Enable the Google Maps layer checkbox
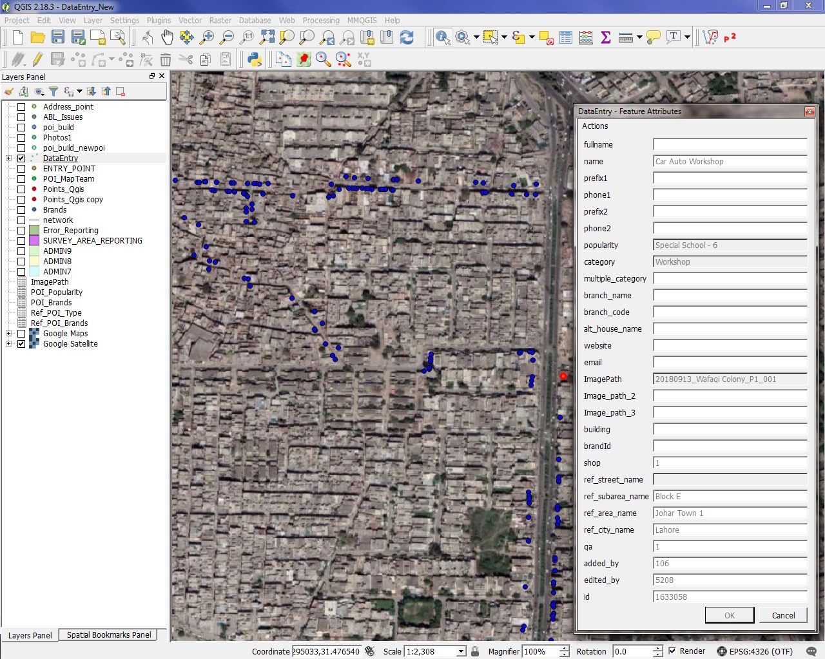825x659 pixels. tap(21, 334)
